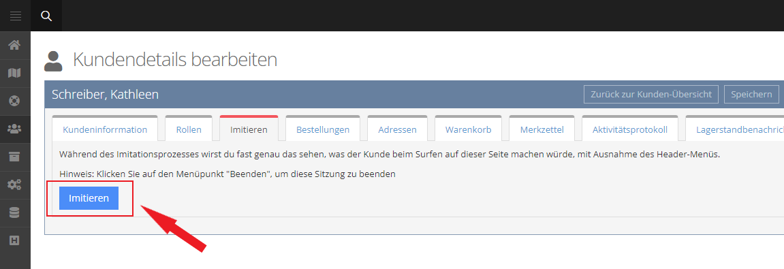Click the blue Imitieren button
Viewport: 784px width, 269px height.
point(89,198)
